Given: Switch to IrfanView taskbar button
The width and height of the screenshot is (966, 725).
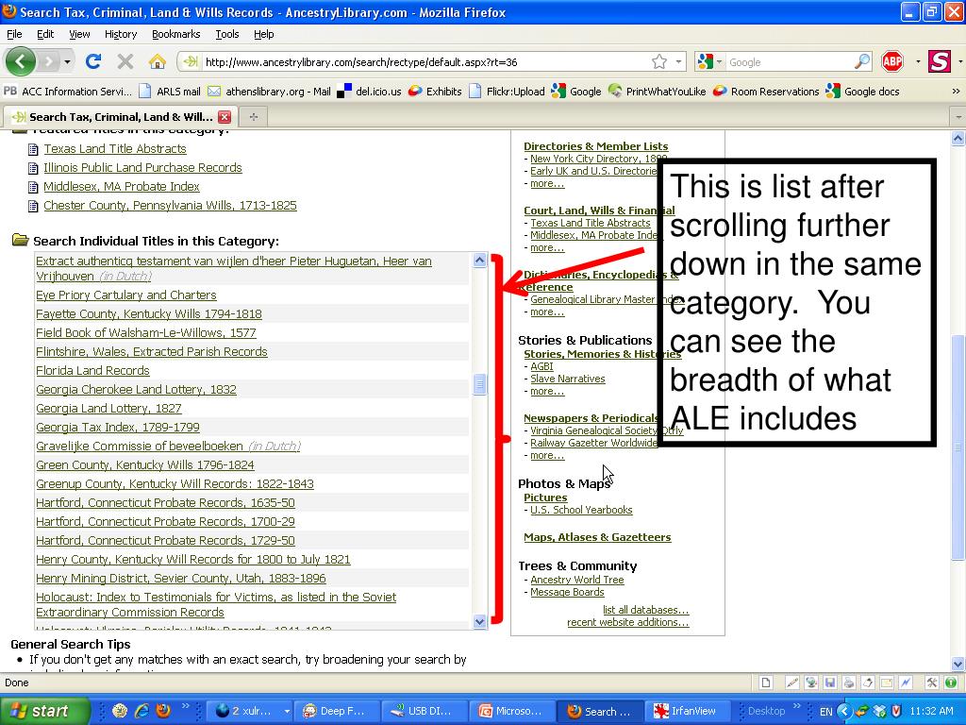Looking at the screenshot, I should tap(688, 711).
